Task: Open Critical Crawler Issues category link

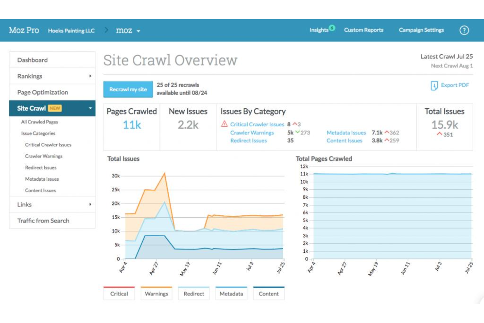Action: (x=257, y=124)
